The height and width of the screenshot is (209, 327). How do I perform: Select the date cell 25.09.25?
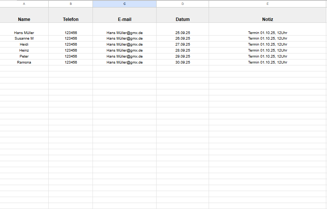(x=182, y=33)
